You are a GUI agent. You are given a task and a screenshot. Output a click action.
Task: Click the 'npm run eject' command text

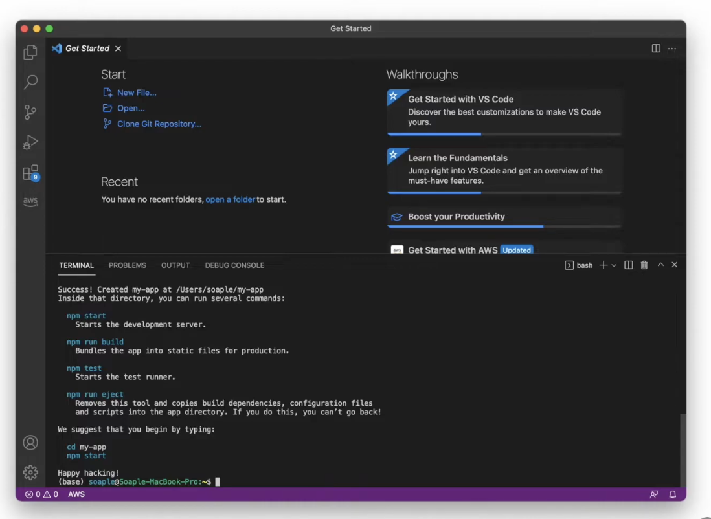[95, 394]
